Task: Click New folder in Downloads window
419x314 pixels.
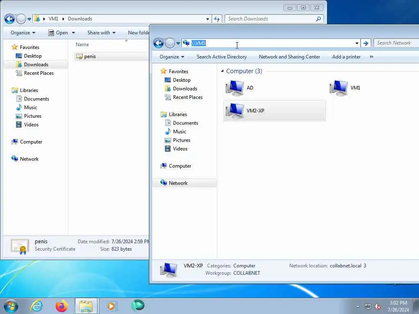Action: click(x=138, y=33)
